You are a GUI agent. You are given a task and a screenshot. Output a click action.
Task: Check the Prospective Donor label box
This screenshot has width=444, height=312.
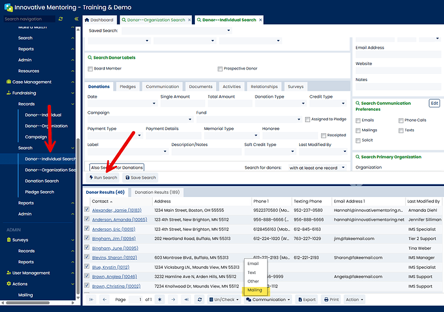(x=220, y=69)
